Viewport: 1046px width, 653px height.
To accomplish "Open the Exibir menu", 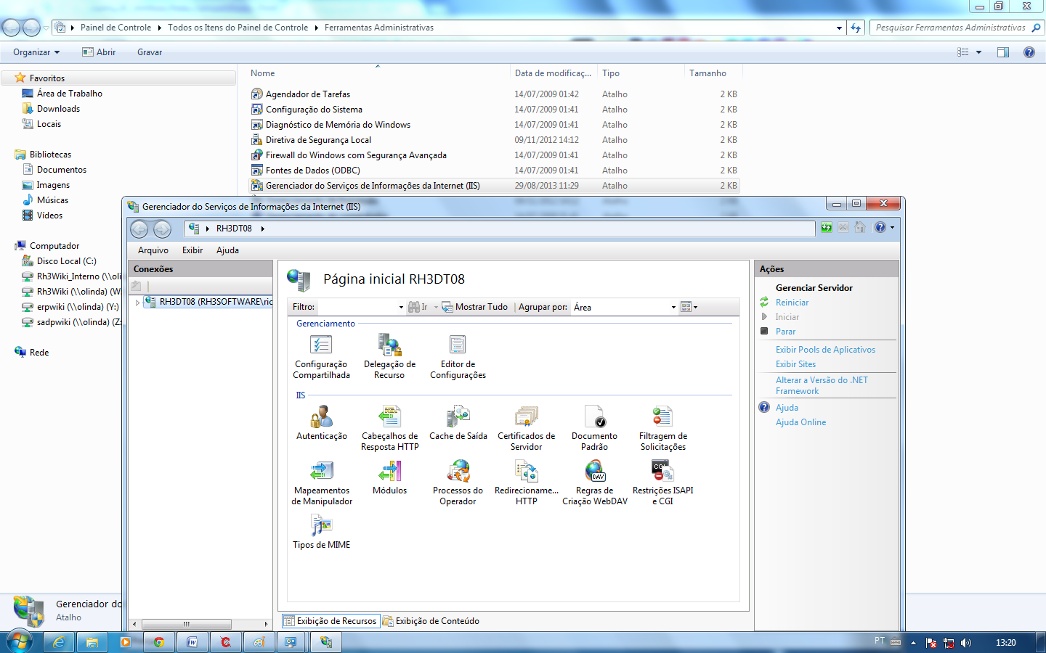I will tap(192, 250).
